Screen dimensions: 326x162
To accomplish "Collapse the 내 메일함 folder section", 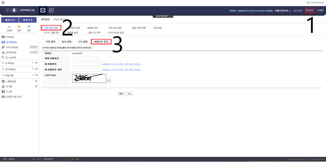I will (3, 63).
